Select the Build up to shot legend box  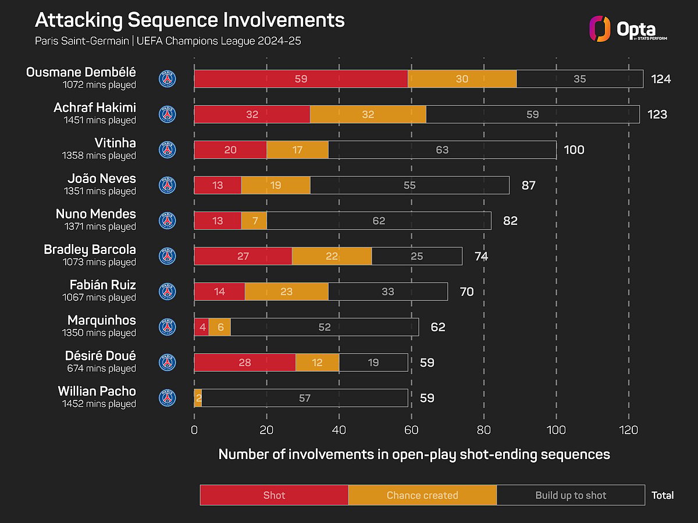pyautogui.click(x=571, y=495)
